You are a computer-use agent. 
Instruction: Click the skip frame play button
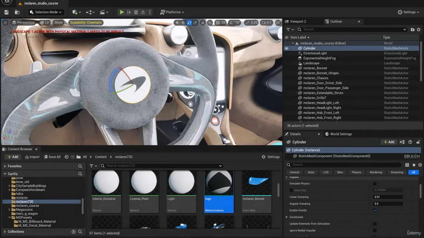129,12
